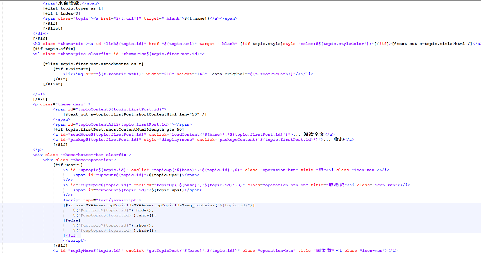Click the Chinese text '来自话题:' in the span
Viewport: 481px width, 254px height.
[x=70, y=3]
